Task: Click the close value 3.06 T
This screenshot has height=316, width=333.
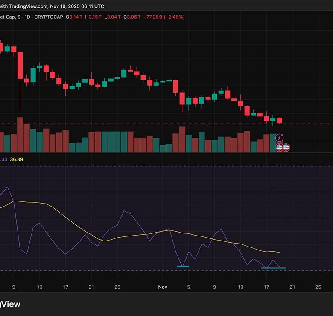Action: click(x=133, y=17)
